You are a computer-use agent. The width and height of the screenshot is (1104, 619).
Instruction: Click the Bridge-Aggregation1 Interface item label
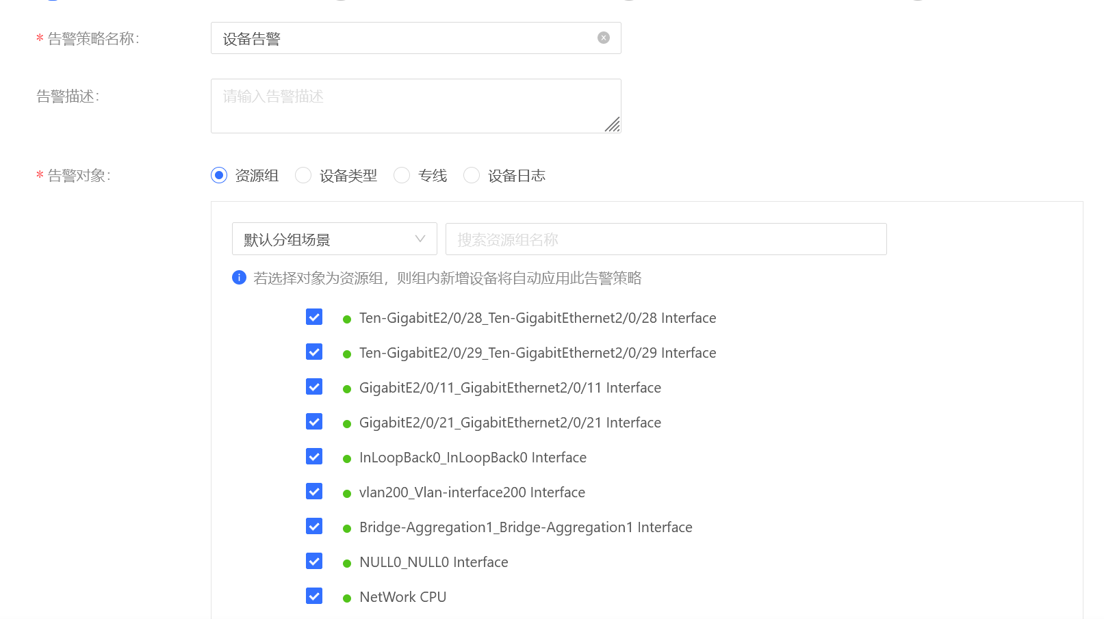point(526,527)
